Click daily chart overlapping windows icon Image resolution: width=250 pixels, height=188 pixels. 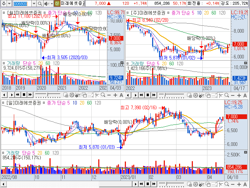tap(208, 184)
